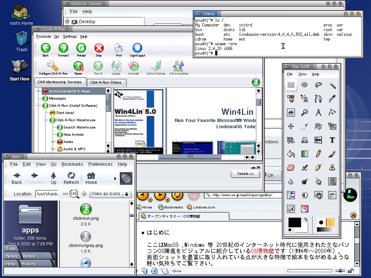
Task: Open View as Icons dropdown
Action: pos(111,194)
